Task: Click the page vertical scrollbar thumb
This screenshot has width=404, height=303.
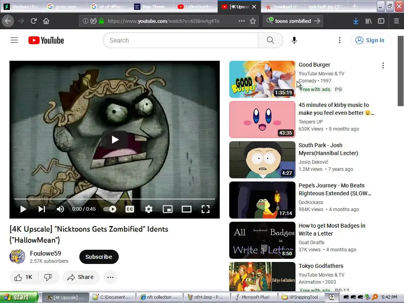Action: point(400,71)
